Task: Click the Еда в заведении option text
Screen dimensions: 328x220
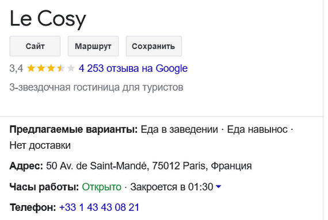Action: coord(180,129)
